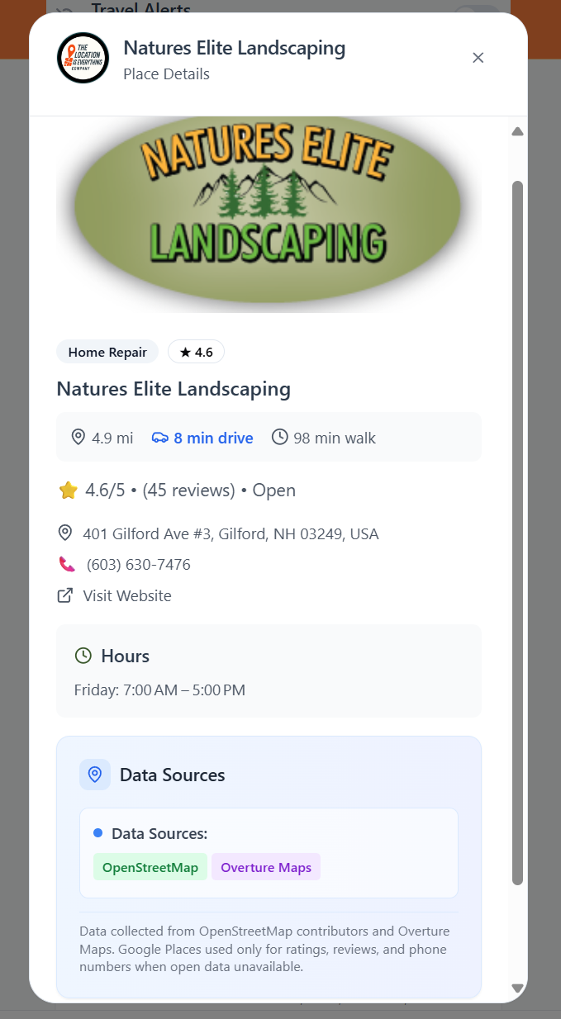Click the vertical scrollbar thumb

[518, 533]
